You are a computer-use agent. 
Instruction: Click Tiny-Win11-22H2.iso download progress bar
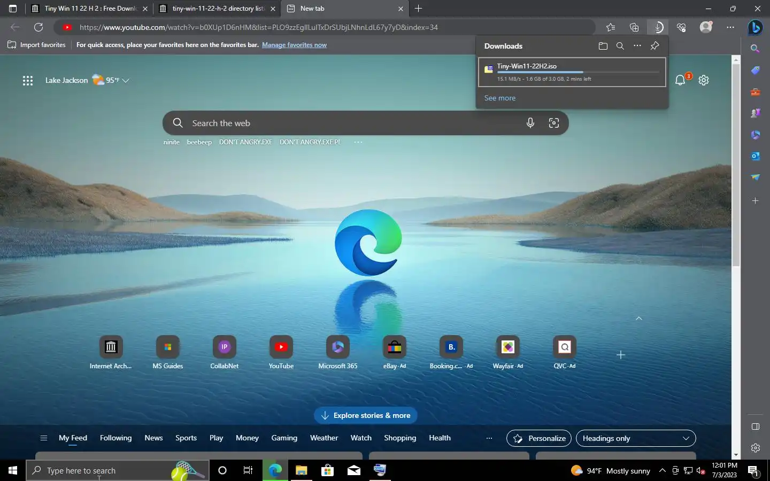tap(578, 72)
